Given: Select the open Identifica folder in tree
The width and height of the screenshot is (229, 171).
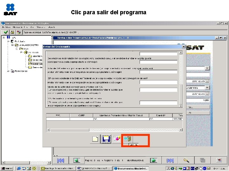Looking at the screenshot, I should (x=35, y=64).
